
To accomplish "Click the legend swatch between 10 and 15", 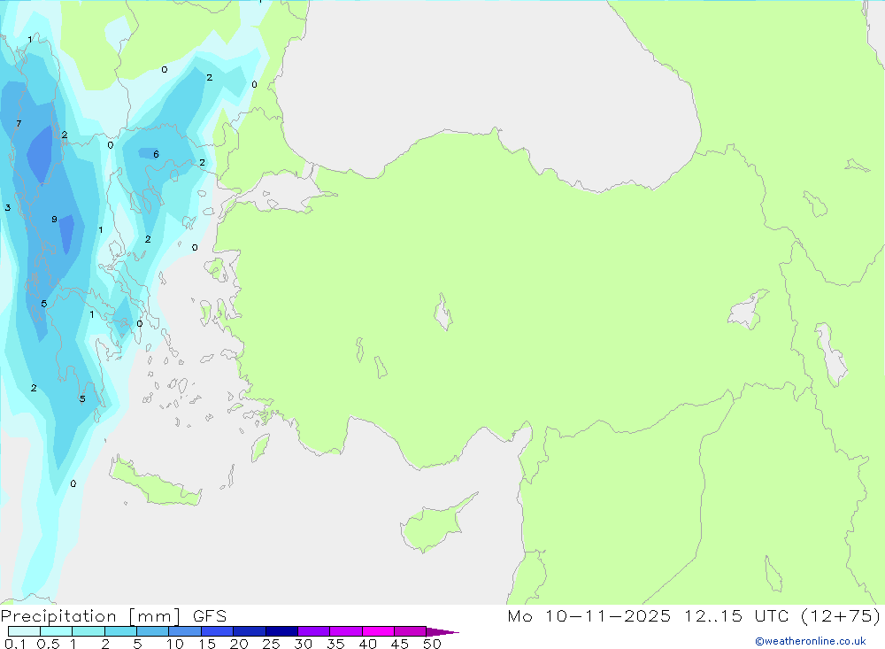I will 185,631.
